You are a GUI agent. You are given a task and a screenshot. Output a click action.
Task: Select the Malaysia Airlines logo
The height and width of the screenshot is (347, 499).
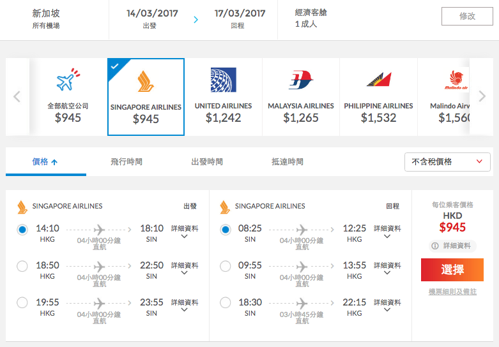(x=301, y=80)
